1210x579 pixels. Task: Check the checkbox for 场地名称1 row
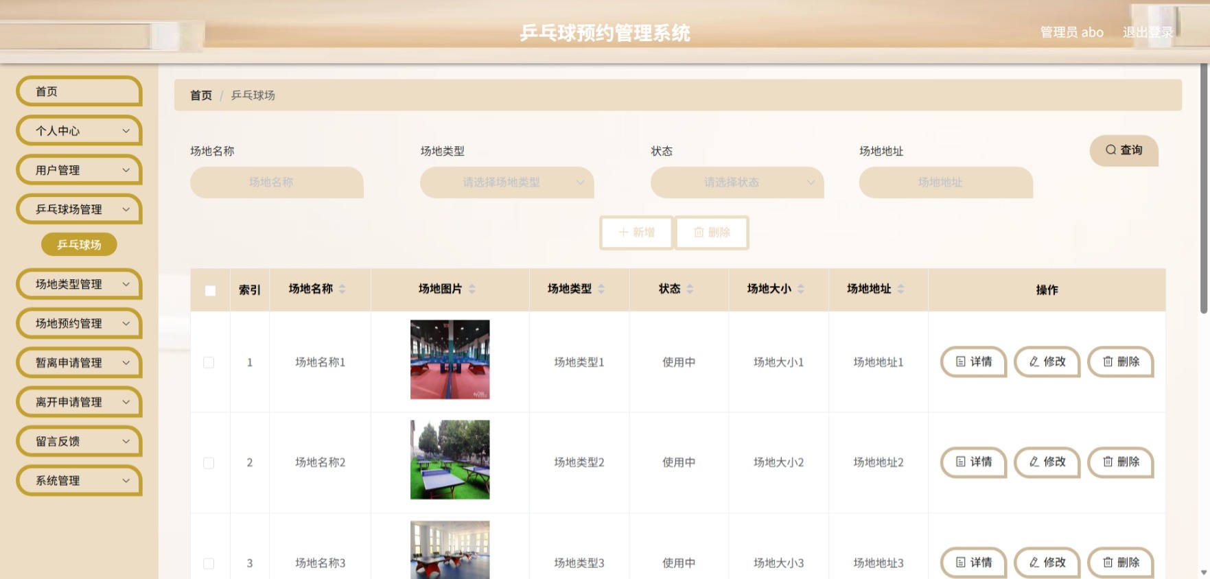pos(209,362)
